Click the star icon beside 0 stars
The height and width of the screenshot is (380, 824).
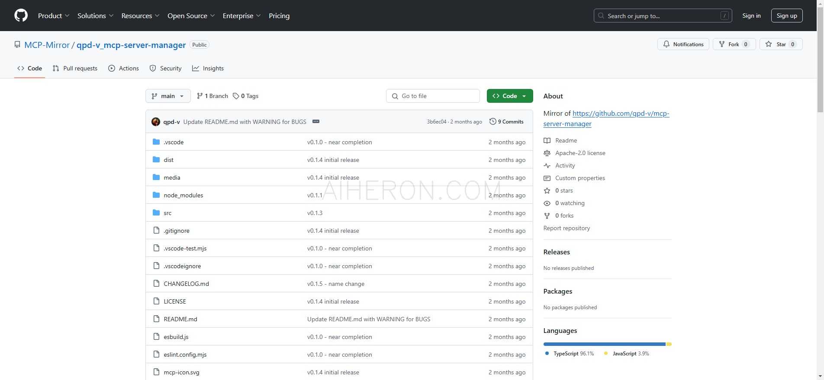pyautogui.click(x=547, y=190)
